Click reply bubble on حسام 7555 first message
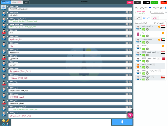The image size is (168, 126). (x=127, y=12)
